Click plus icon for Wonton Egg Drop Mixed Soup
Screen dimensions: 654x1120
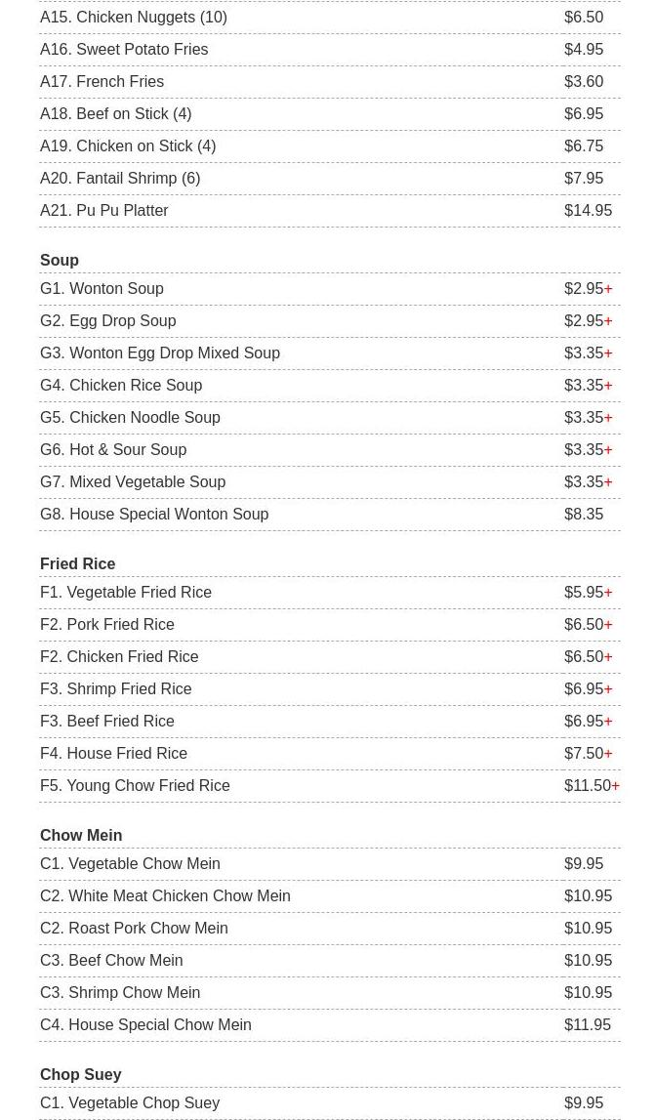(608, 353)
